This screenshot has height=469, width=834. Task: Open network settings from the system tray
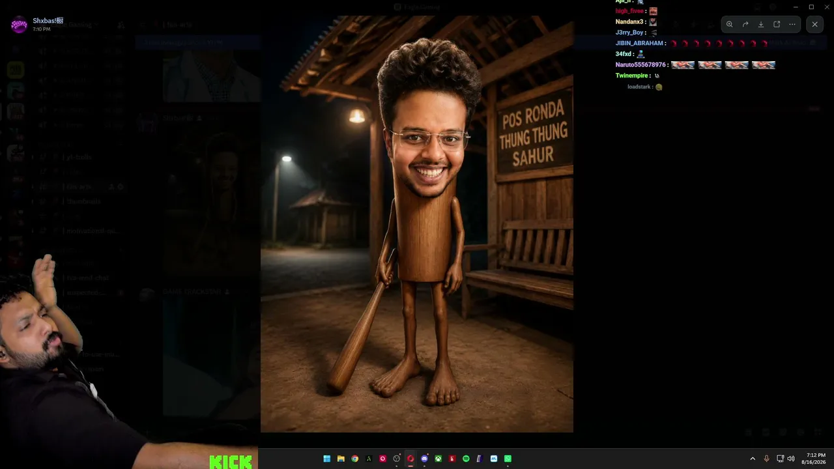tap(780, 459)
